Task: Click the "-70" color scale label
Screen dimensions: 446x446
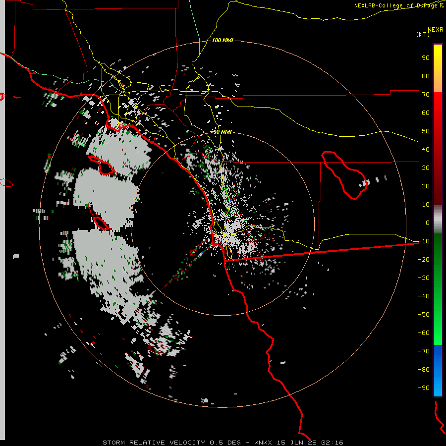Action: pos(424,351)
